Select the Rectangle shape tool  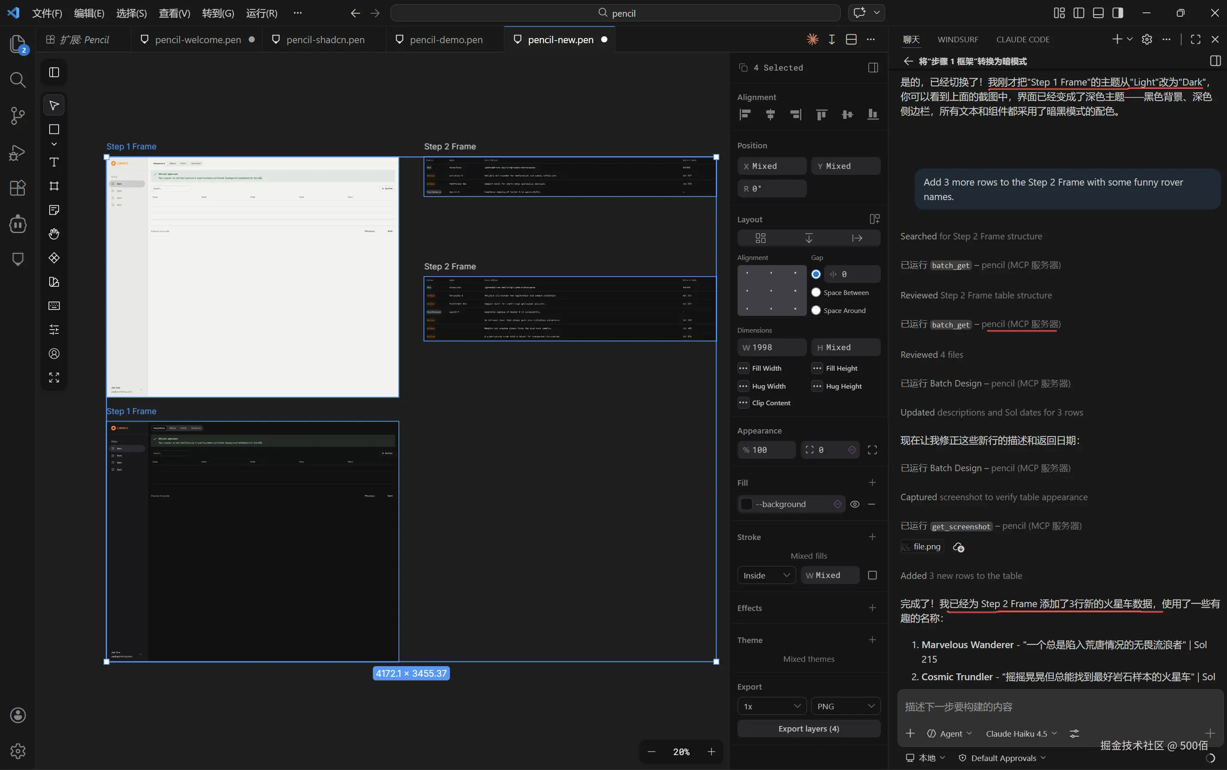coord(54,130)
